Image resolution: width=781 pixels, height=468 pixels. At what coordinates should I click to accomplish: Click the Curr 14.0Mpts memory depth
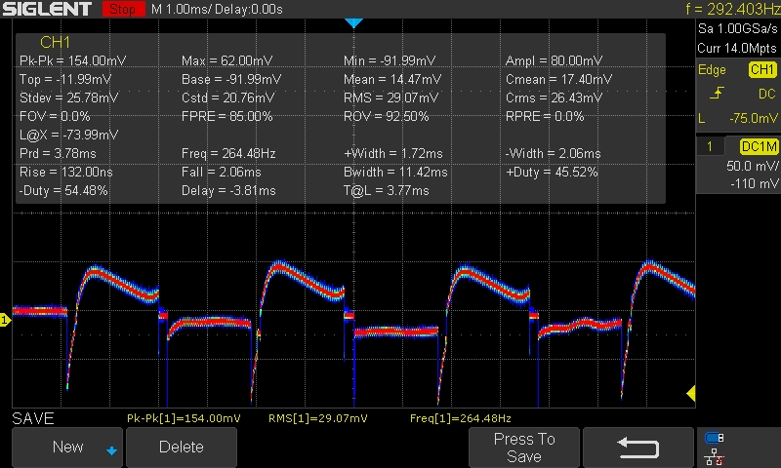coord(737,48)
